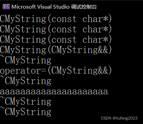143x124 pixels.
Task: Click the first ~CMyString destructor line
Action: [25, 60]
